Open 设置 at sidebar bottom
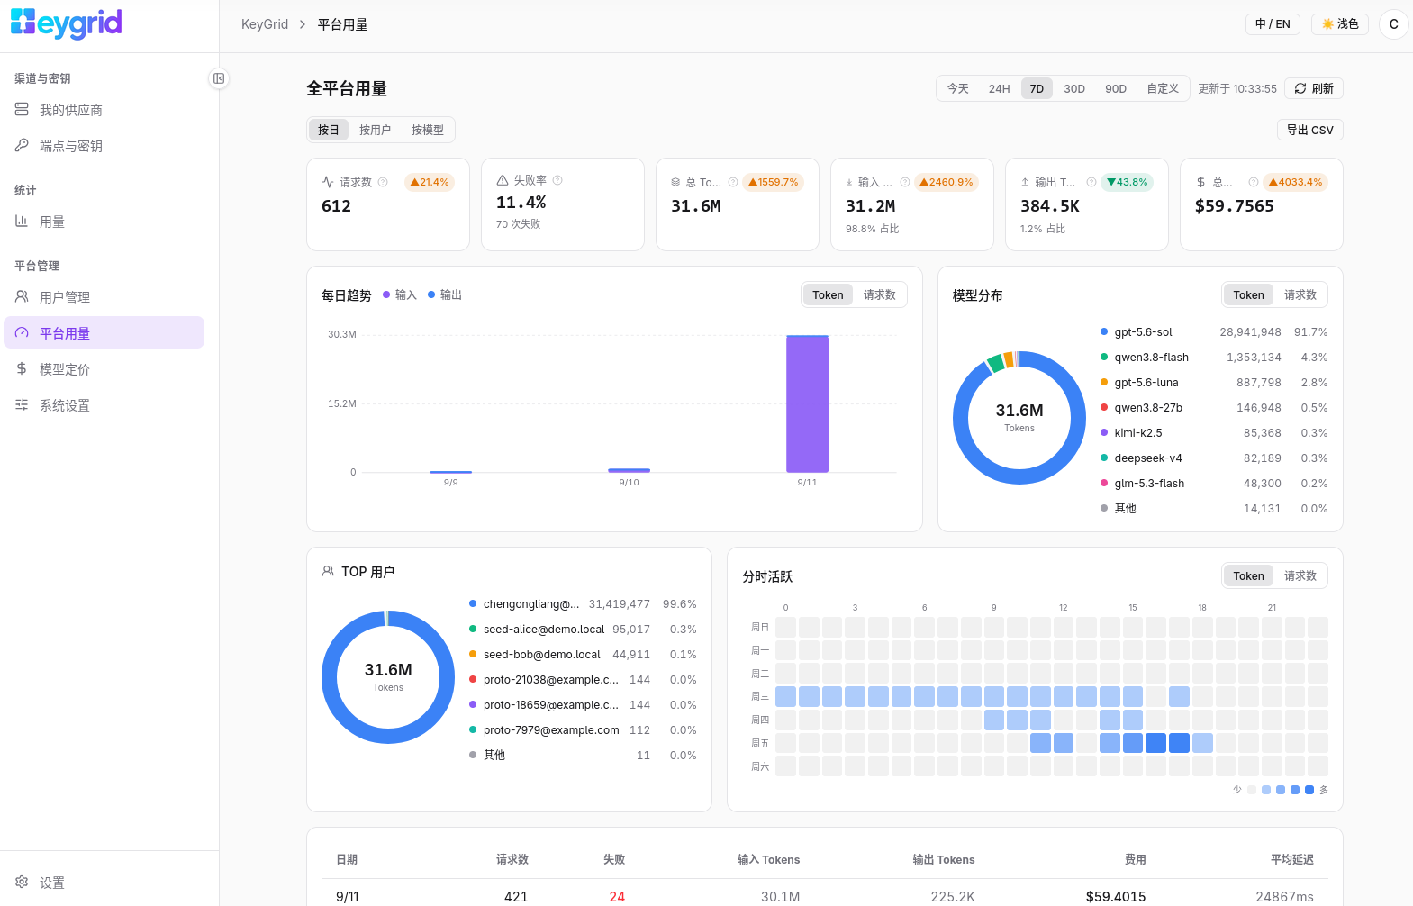Viewport: 1413px width, 906px height. click(104, 883)
